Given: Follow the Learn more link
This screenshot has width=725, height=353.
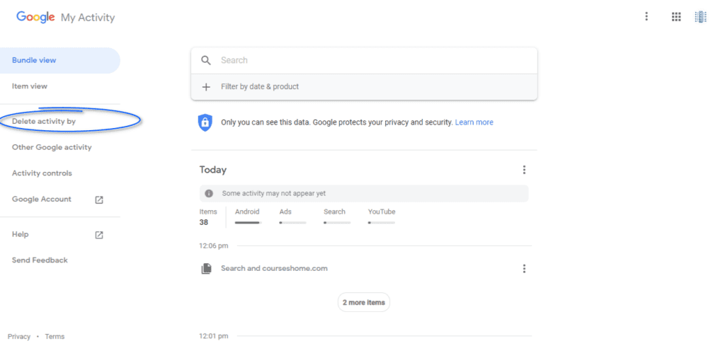Looking at the screenshot, I should click(474, 122).
